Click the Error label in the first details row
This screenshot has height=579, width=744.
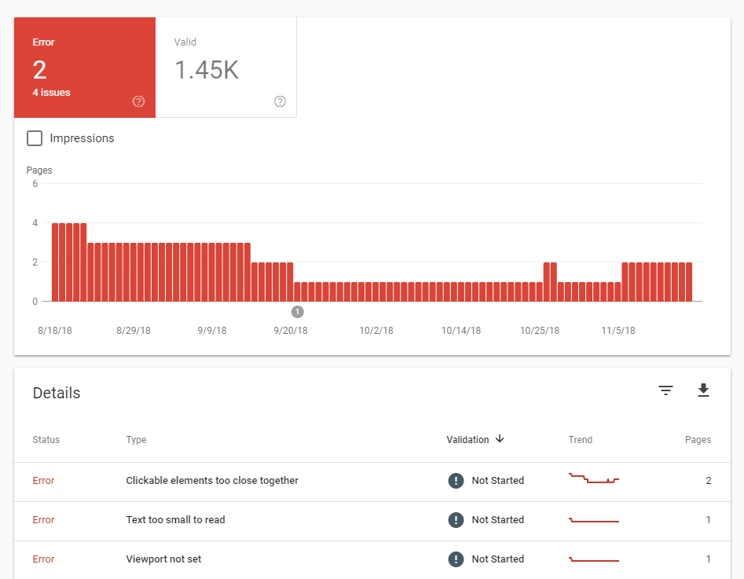(x=43, y=480)
